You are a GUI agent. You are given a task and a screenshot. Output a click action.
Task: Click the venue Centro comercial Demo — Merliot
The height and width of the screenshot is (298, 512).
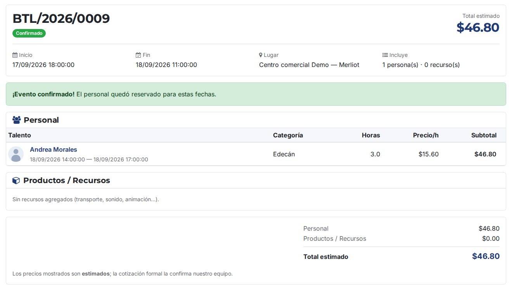tap(309, 65)
